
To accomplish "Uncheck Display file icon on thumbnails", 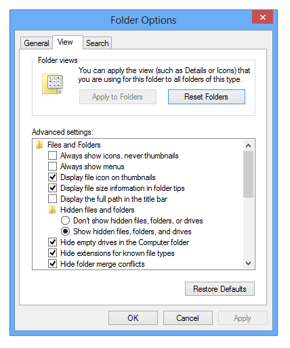I will (52, 177).
